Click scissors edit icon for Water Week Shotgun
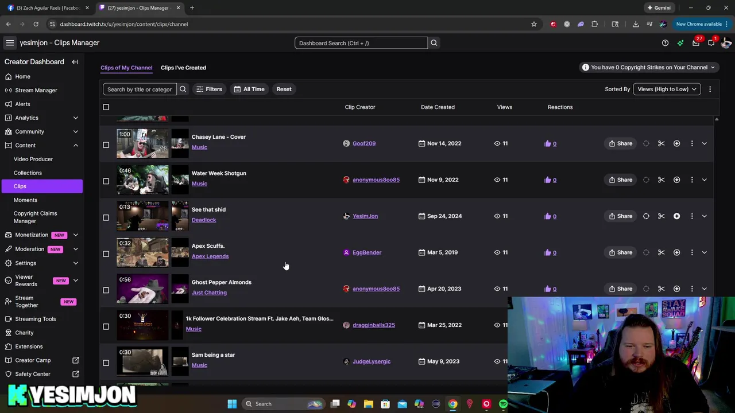Screen dimensions: 735x413 pos(661,180)
